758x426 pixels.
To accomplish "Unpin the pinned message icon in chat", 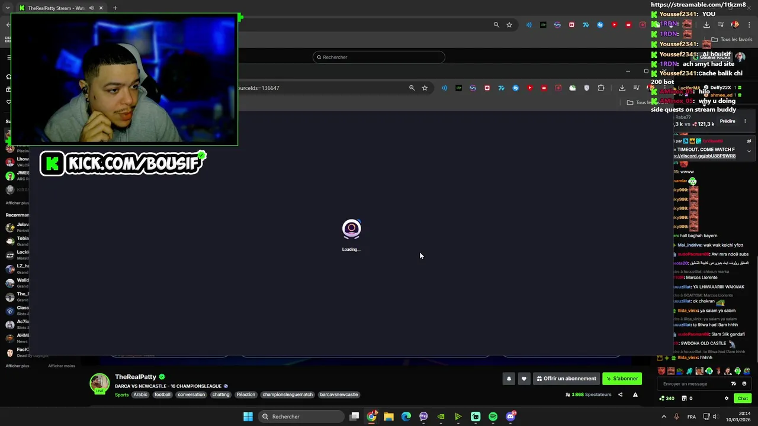I will click(x=749, y=141).
